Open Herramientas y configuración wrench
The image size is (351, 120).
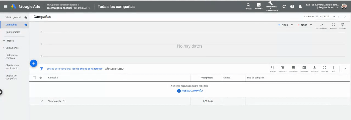pyautogui.click(x=272, y=6)
